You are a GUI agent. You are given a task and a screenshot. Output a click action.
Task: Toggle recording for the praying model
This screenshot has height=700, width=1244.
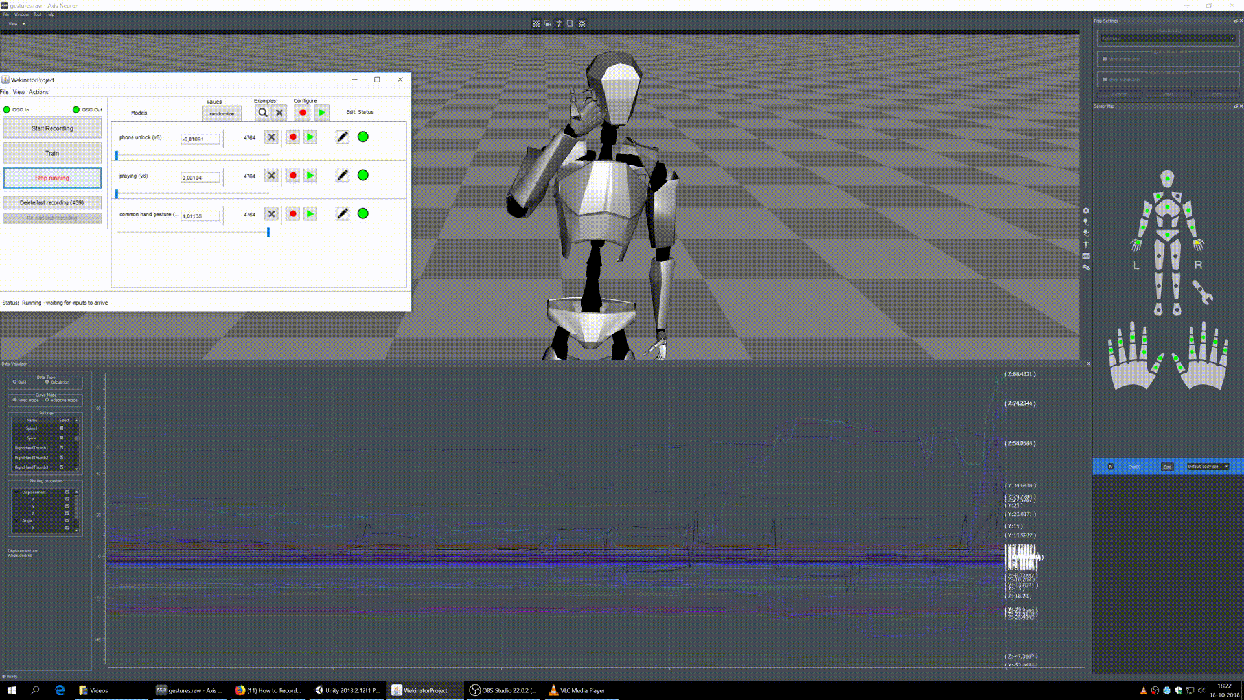[x=293, y=176]
